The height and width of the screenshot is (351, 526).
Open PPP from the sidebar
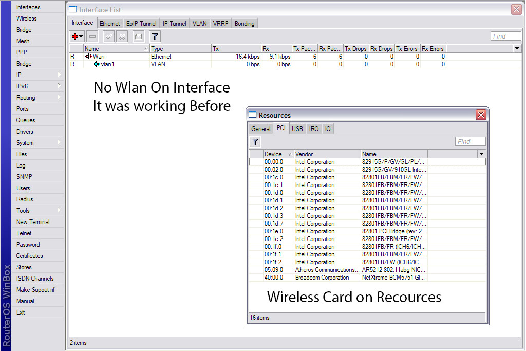[x=38, y=52]
